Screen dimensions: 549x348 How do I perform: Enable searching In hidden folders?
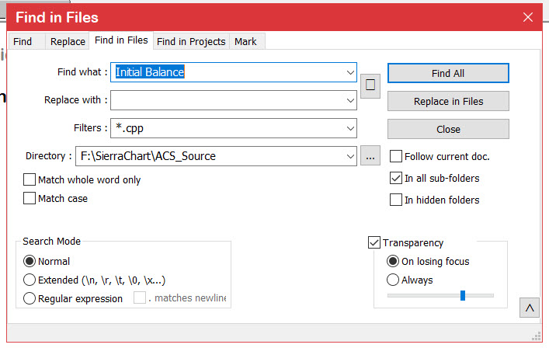coord(396,200)
